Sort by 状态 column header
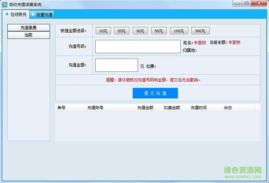 (239, 108)
